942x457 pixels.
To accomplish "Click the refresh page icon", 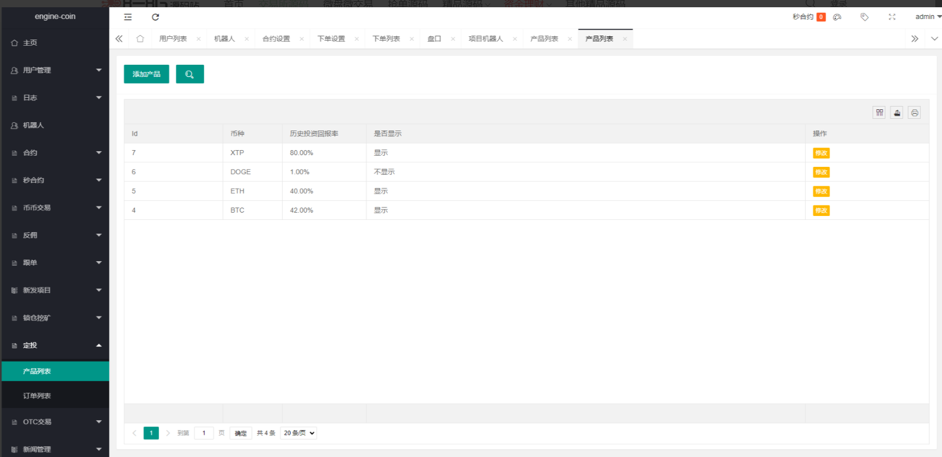I will click(156, 17).
